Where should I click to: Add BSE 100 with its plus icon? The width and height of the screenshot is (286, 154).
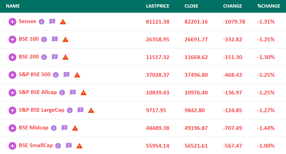(12, 40)
